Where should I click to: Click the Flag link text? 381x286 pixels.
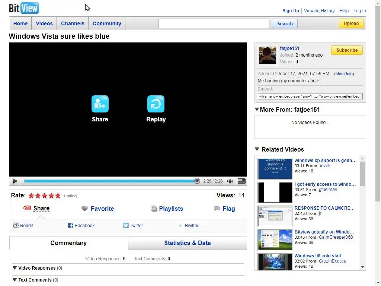tap(229, 209)
